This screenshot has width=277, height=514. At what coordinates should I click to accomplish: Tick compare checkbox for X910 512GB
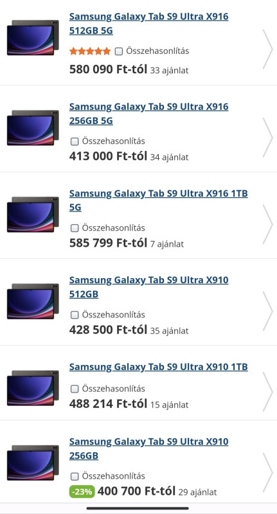(x=75, y=315)
